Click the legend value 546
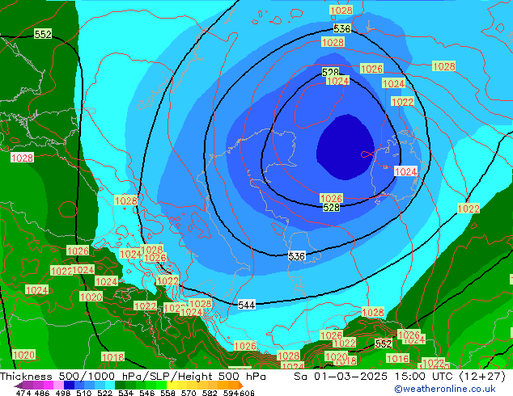 (146, 393)
